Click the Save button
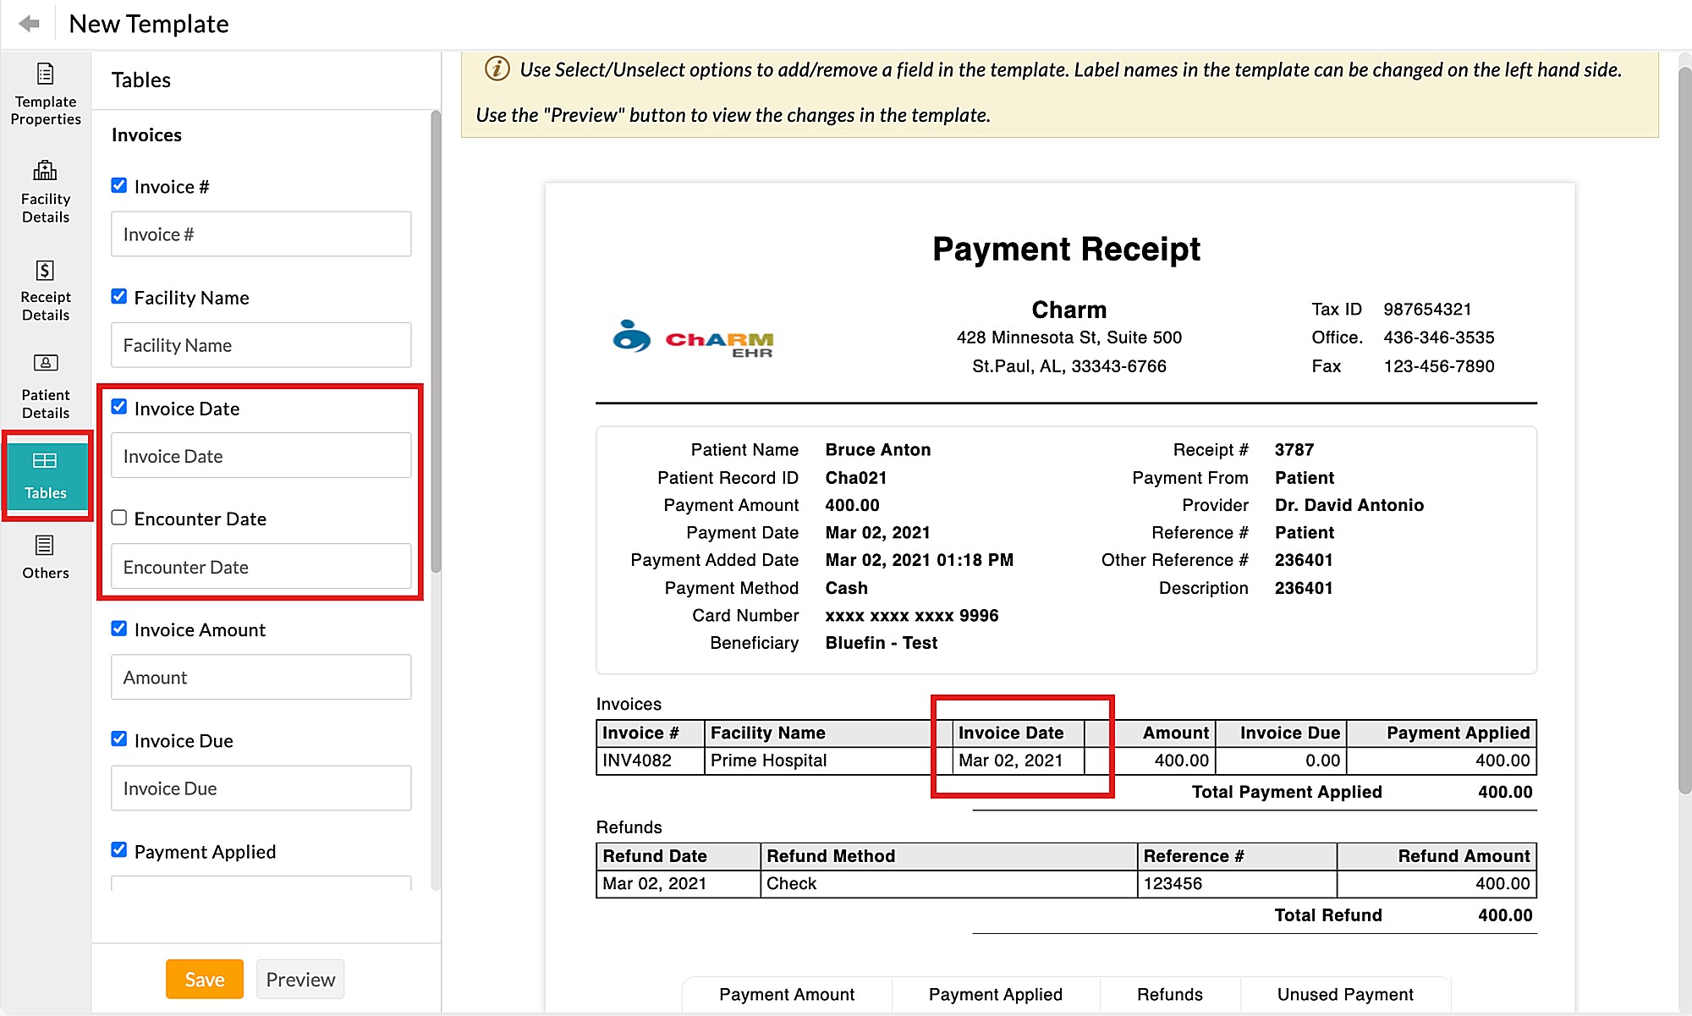This screenshot has width=1692, height=1016. tap(204, 979)
